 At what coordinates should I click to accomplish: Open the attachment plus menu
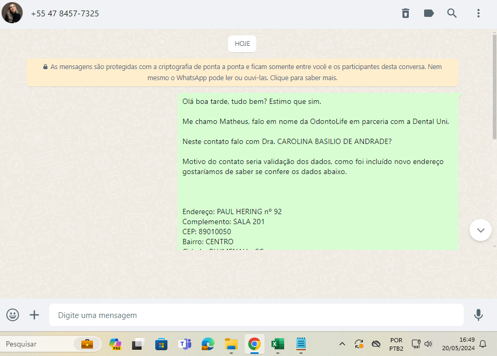click(34, 315)
